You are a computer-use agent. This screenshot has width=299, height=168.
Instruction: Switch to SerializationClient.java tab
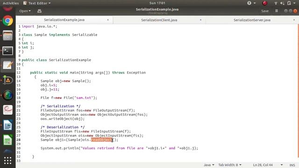click(159, 20)
